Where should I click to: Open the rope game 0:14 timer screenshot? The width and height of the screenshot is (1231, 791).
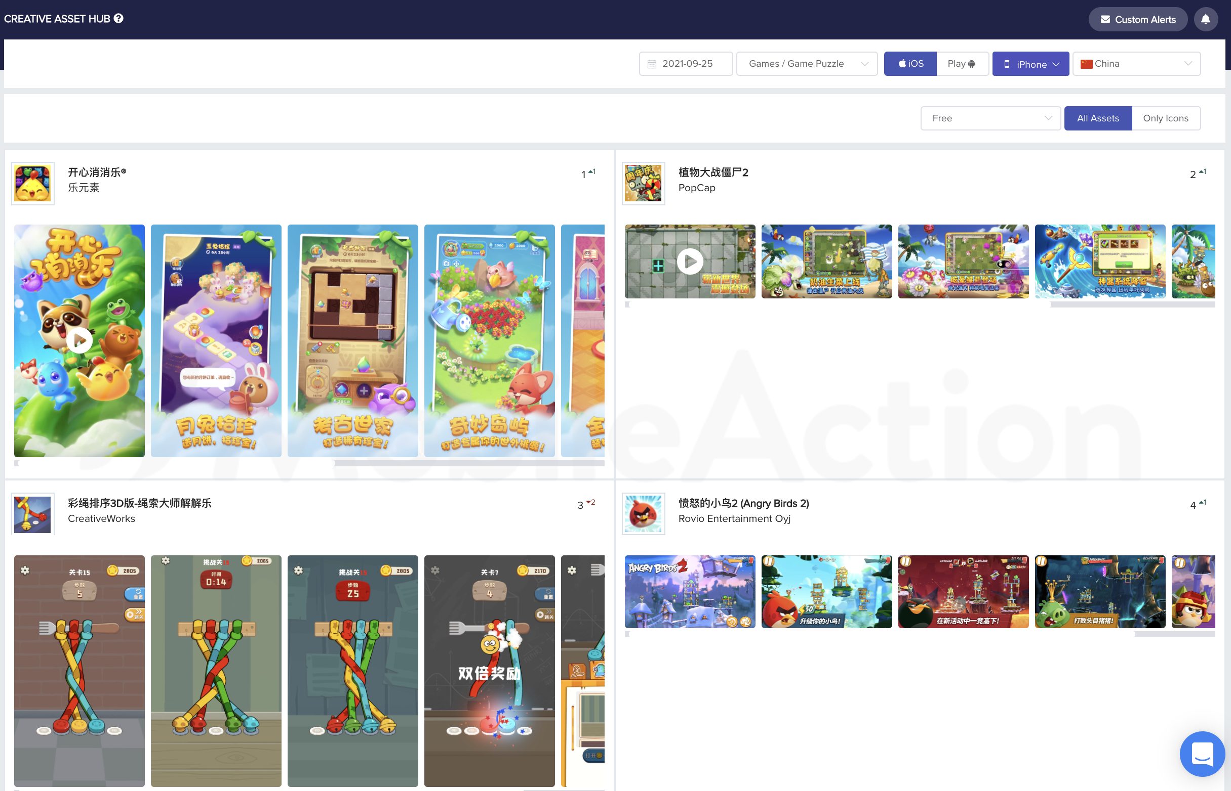[216, 671]
